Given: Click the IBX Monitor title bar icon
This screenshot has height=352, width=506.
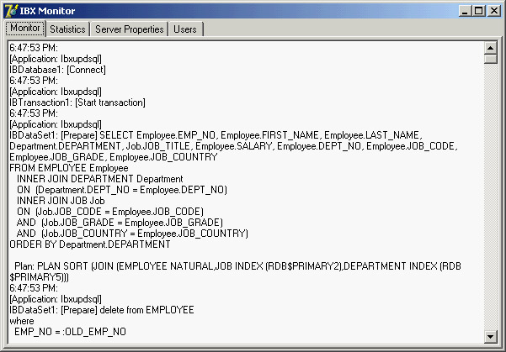Looking at the screenshot, I should click(x=11, y=11).
